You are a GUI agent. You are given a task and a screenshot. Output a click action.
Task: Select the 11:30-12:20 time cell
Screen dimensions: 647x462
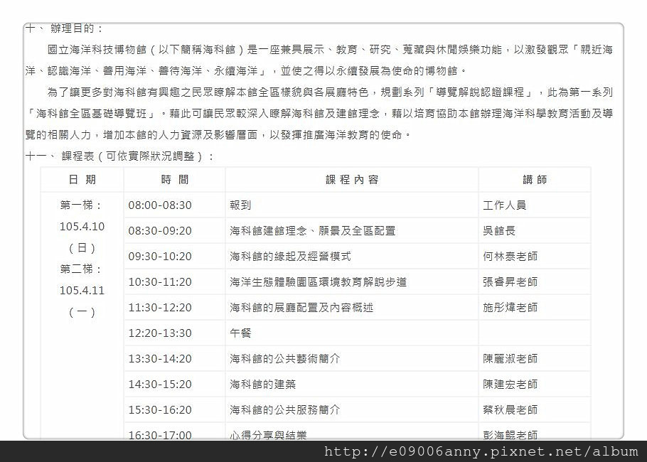tap(174, 307)
